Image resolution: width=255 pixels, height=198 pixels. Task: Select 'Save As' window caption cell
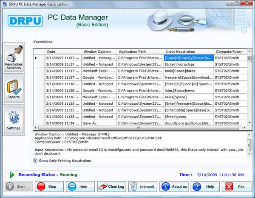(x=99, y=123)
